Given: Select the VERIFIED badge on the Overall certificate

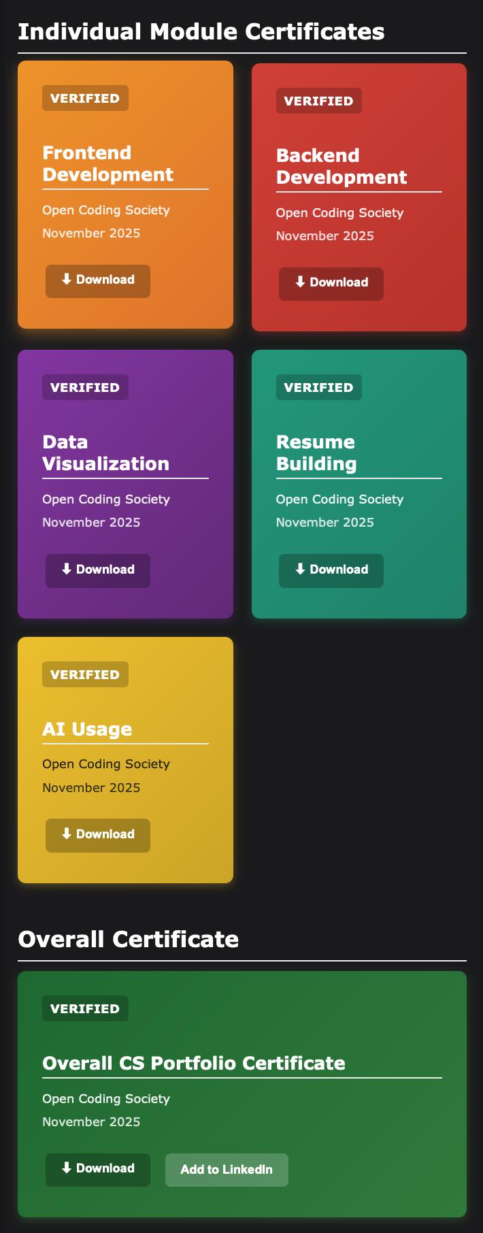Looking at the screenshot, I should (x=84, y=1008).
